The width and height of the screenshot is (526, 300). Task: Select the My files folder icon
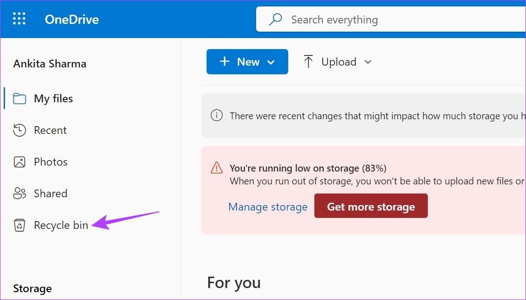(x=19, y=98)
